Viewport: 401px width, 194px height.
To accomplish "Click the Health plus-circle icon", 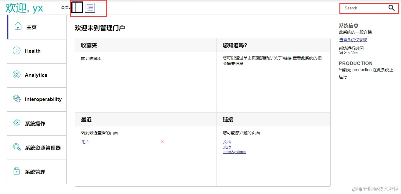I will point(17,51).
